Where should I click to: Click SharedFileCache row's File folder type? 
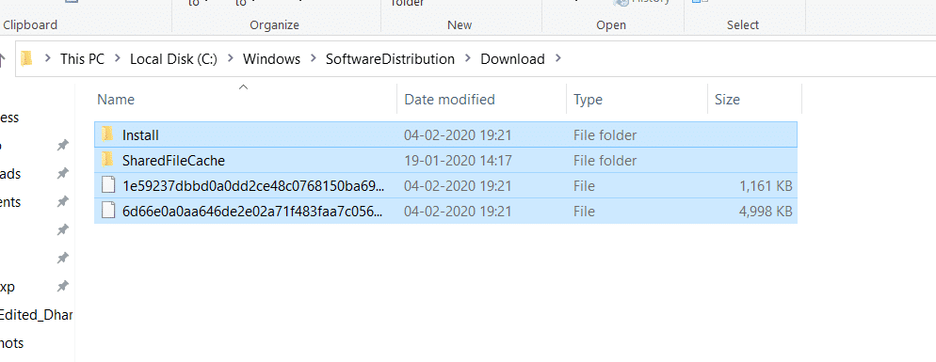[605, 161]
